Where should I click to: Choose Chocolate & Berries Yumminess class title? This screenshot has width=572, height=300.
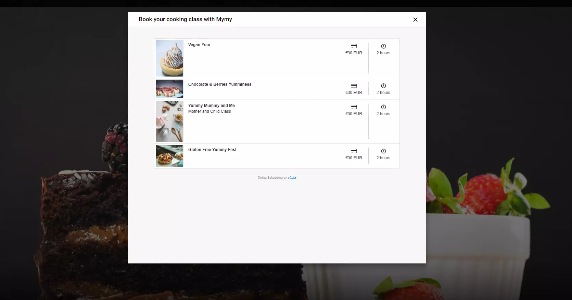pos(220,84)
